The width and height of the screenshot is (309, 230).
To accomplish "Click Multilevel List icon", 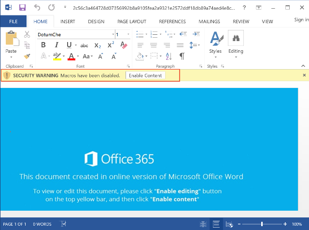I will 169,34.
